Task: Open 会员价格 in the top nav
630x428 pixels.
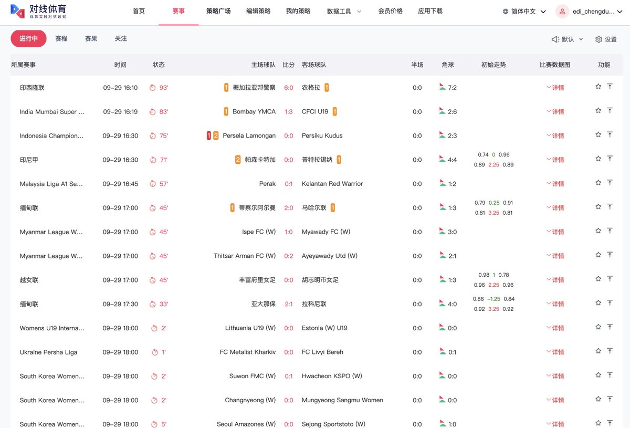Action: 391,11
